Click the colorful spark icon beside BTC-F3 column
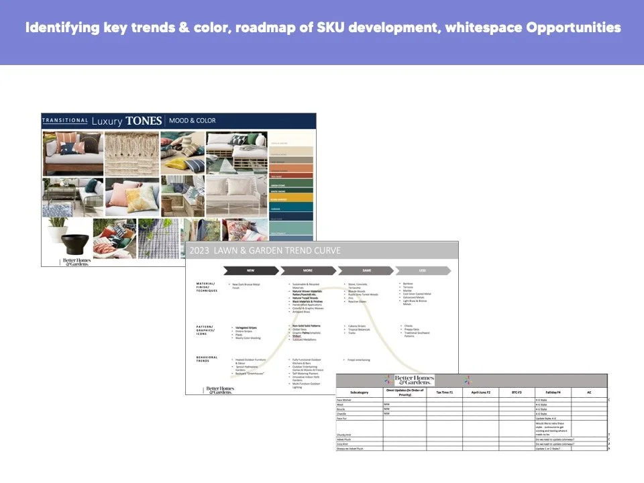 click(468, 380)
